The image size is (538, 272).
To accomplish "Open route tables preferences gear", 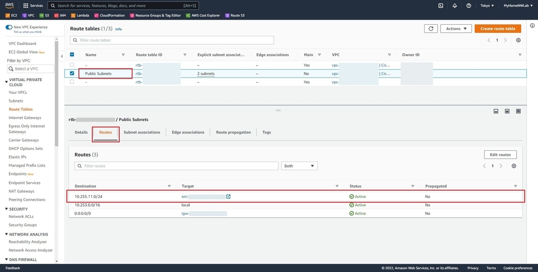I will (x=518, y=40).
